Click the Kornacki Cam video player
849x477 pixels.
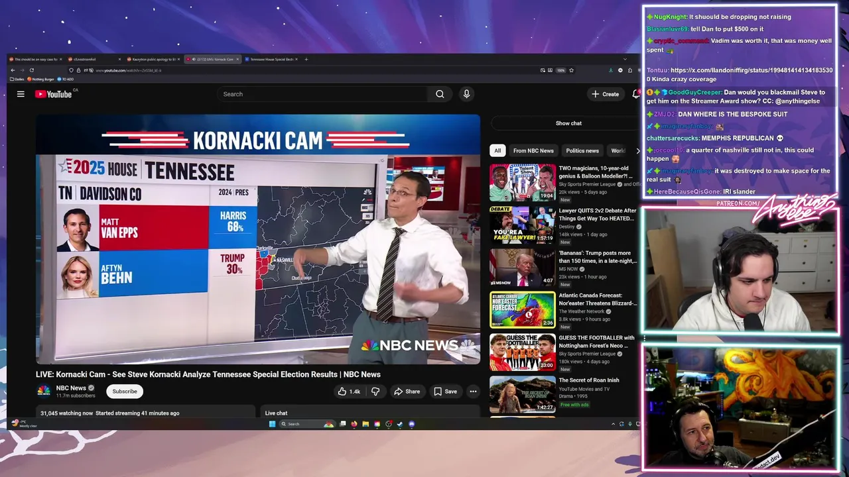coord(258,239)
